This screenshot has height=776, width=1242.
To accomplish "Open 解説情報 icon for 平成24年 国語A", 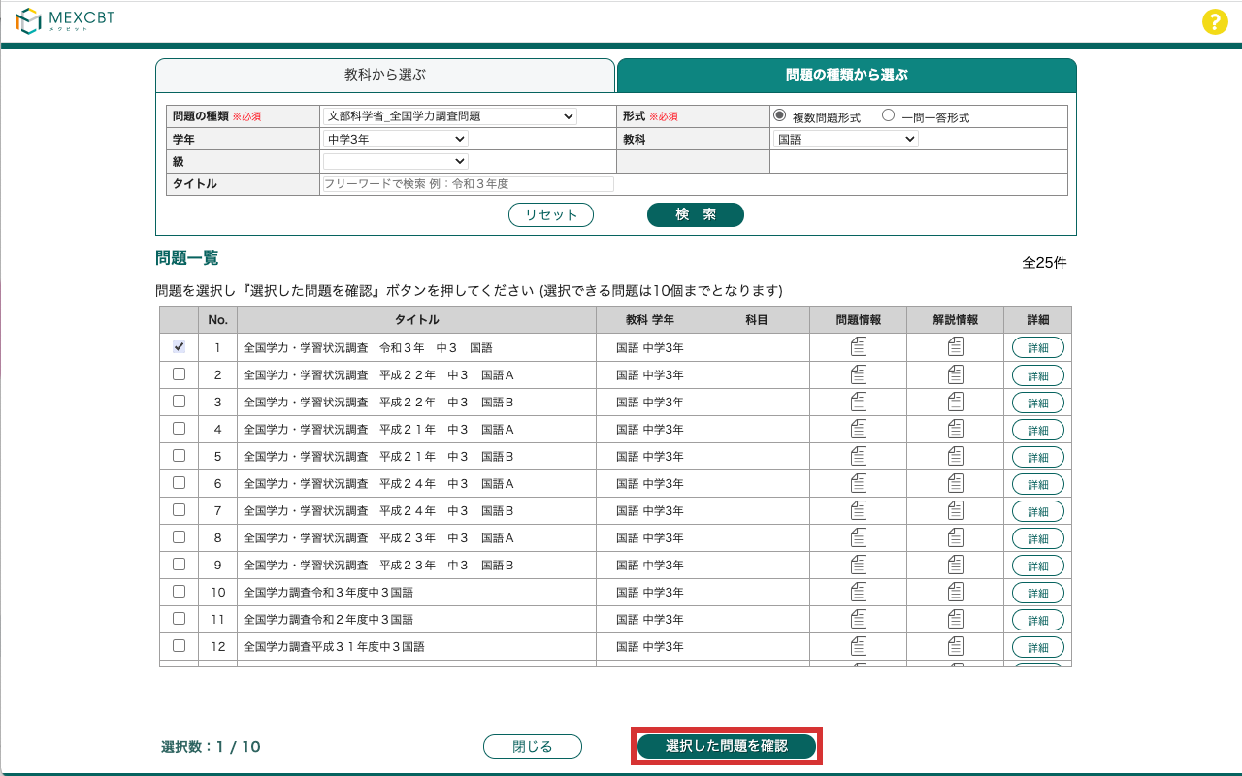I will coord(955,483).
